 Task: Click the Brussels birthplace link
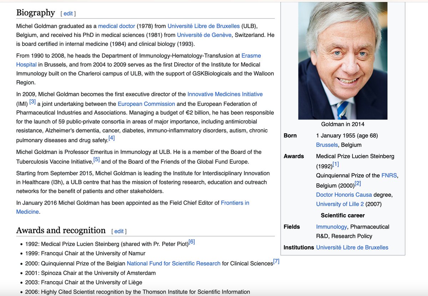click(327, 145)
